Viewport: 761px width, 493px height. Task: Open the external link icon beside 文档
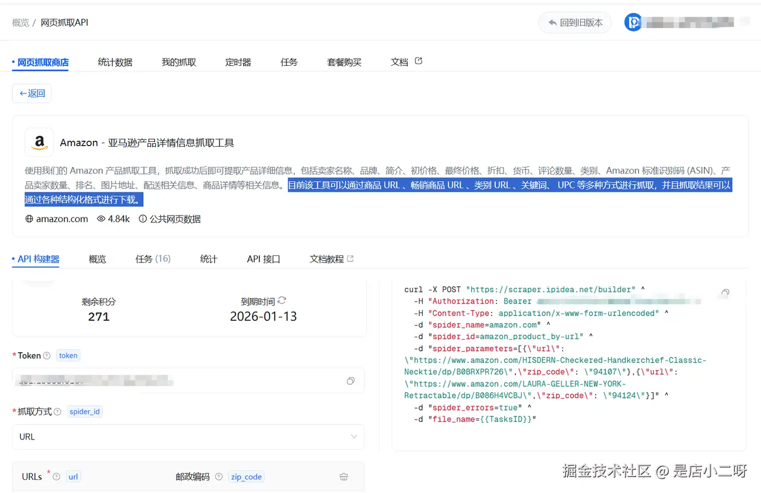[x=419, y=61]
